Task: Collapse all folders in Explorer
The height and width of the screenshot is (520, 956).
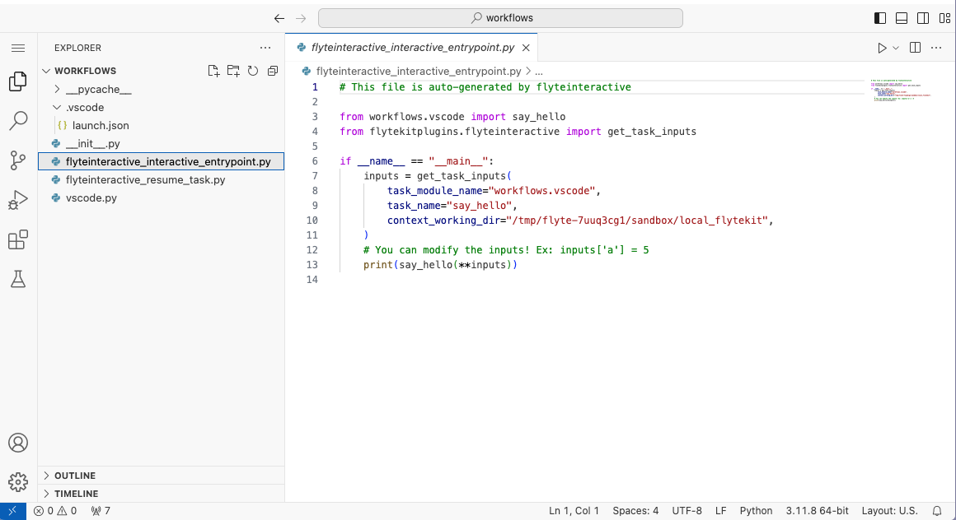Action: tap(273, 71)
